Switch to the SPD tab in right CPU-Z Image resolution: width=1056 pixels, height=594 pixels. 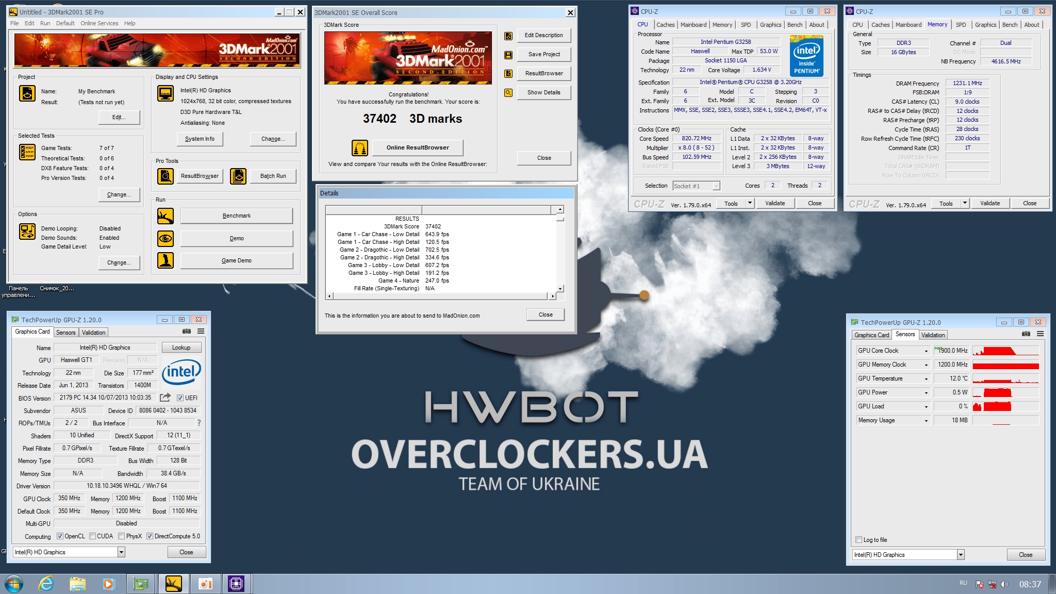tap(961, 25)
